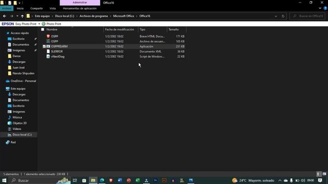The height and width of the screenshot is (184, 328).
Task: Open pinned Documentos under Acceso rápido
Action: point(20,44)
